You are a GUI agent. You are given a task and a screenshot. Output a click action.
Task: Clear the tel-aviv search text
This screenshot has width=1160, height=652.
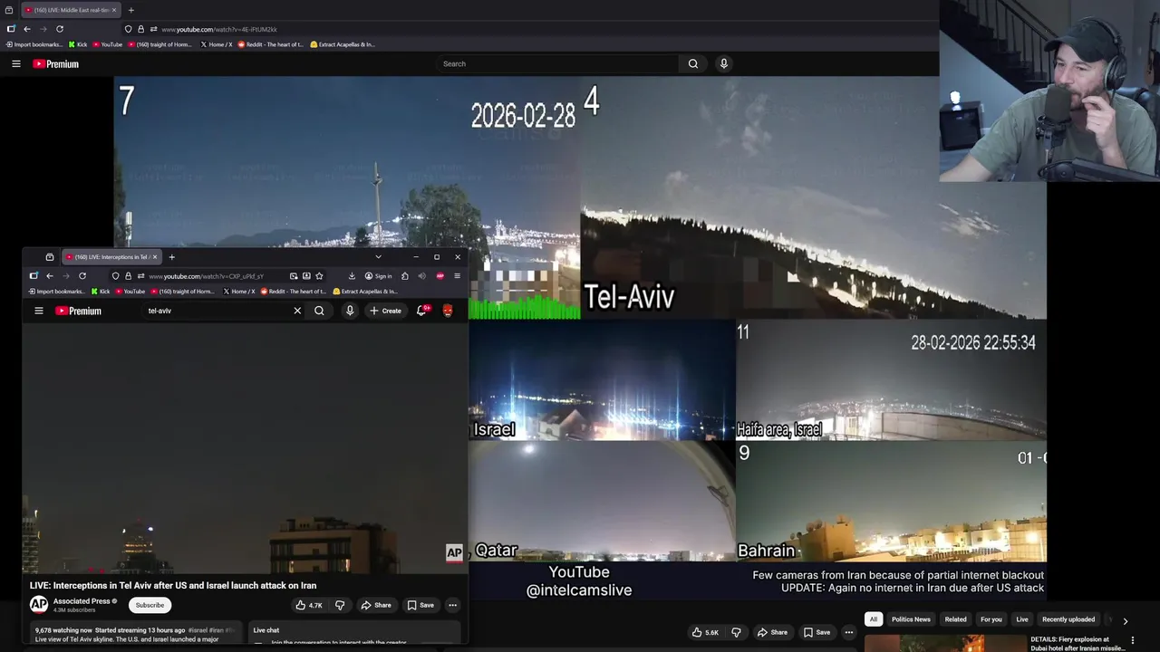click(297, 311)
